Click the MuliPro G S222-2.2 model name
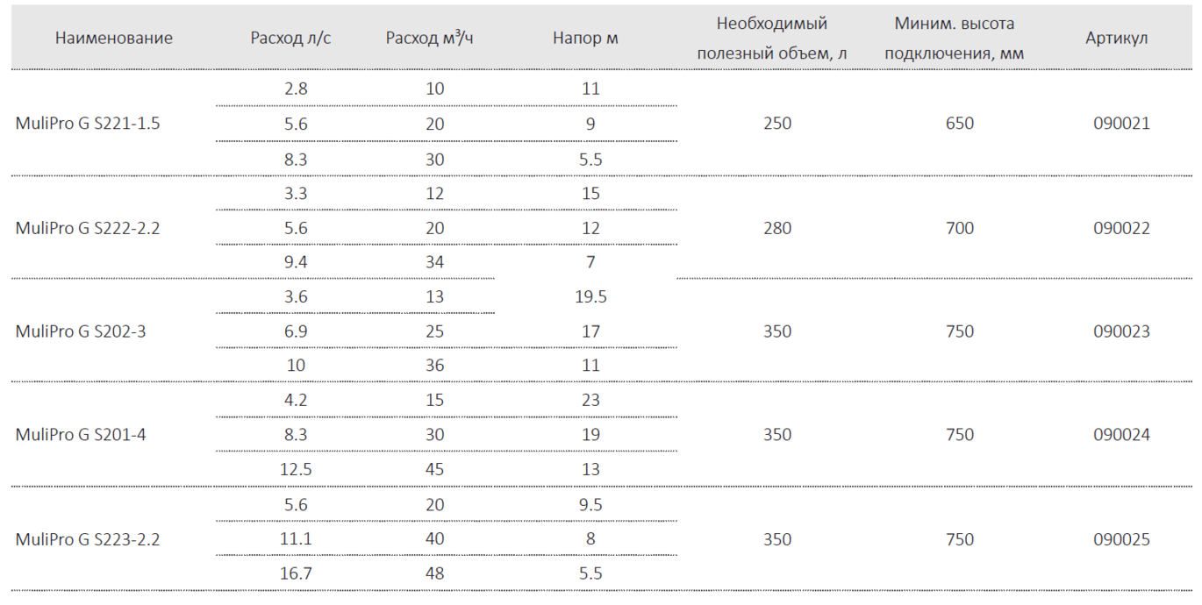The image size is (1202, 605). point(88,228)
